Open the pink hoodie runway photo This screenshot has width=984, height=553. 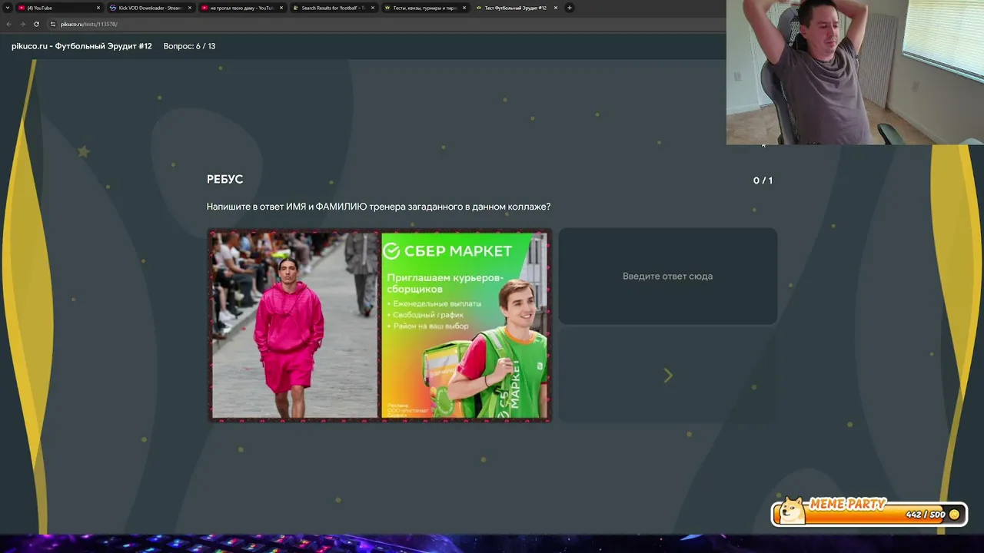click(294, 325)
